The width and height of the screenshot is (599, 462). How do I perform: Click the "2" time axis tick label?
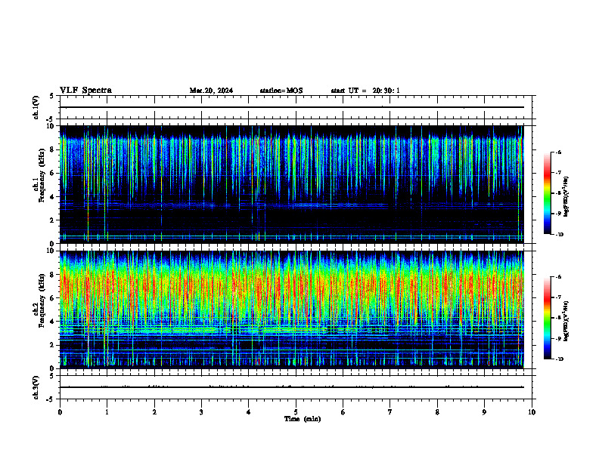pos(154,412)
